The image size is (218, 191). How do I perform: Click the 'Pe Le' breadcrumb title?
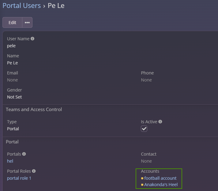56,5
